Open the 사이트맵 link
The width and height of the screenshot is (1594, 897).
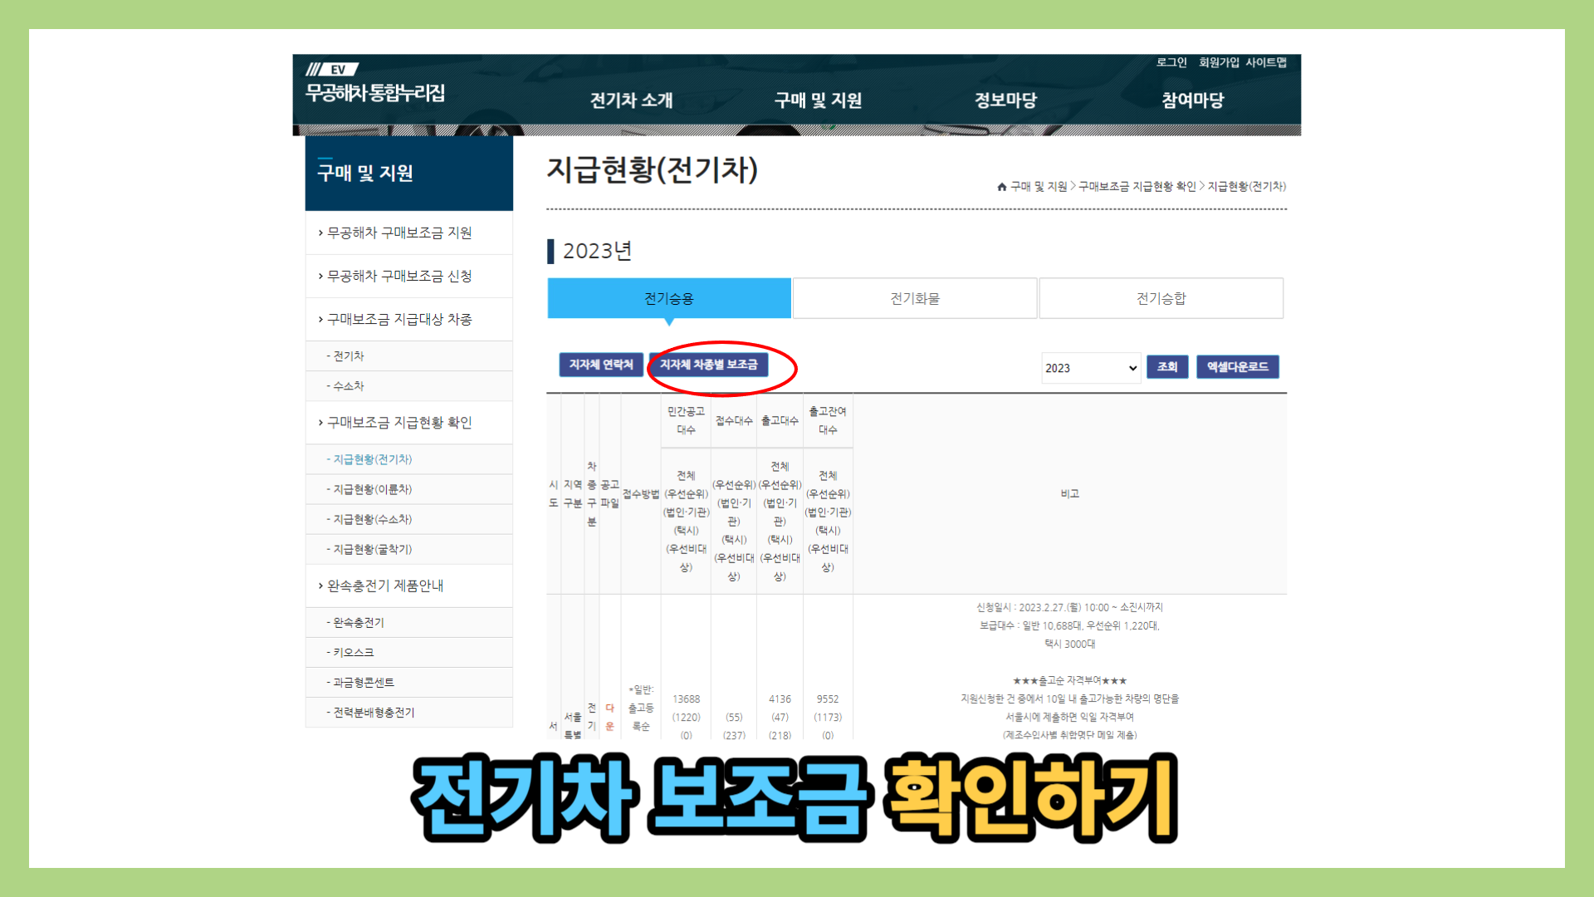(x=1266, y=62)
